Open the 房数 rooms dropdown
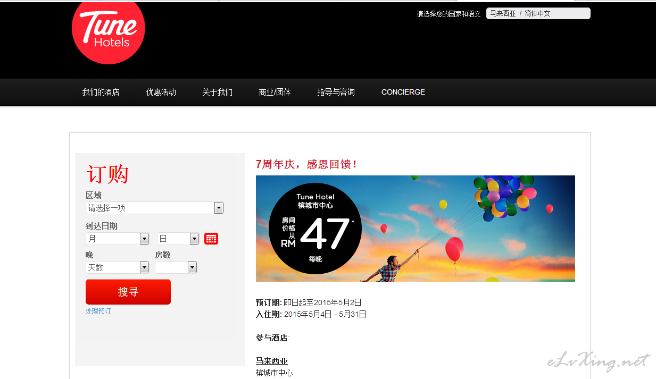 (176, 267)
